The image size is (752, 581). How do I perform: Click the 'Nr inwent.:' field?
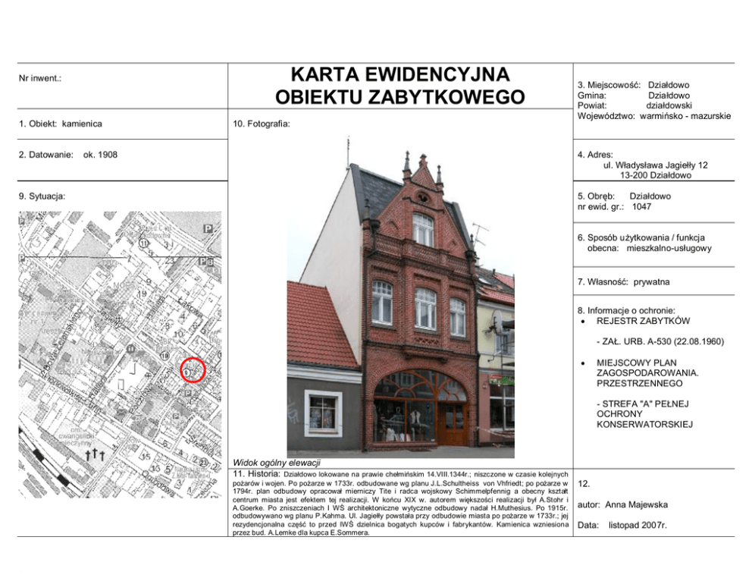(x=40, y=78)
